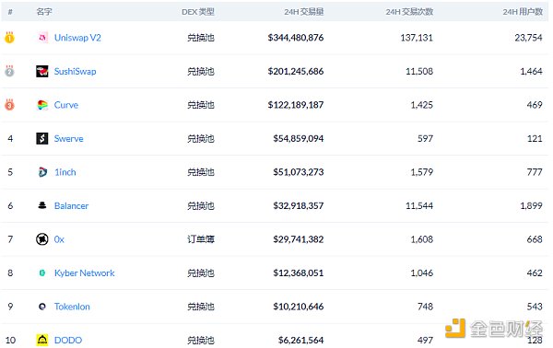The height and width of the screenshot is (348, 553).
Task: Click the colorful Curve logo icon
Action: coord(42,105)
